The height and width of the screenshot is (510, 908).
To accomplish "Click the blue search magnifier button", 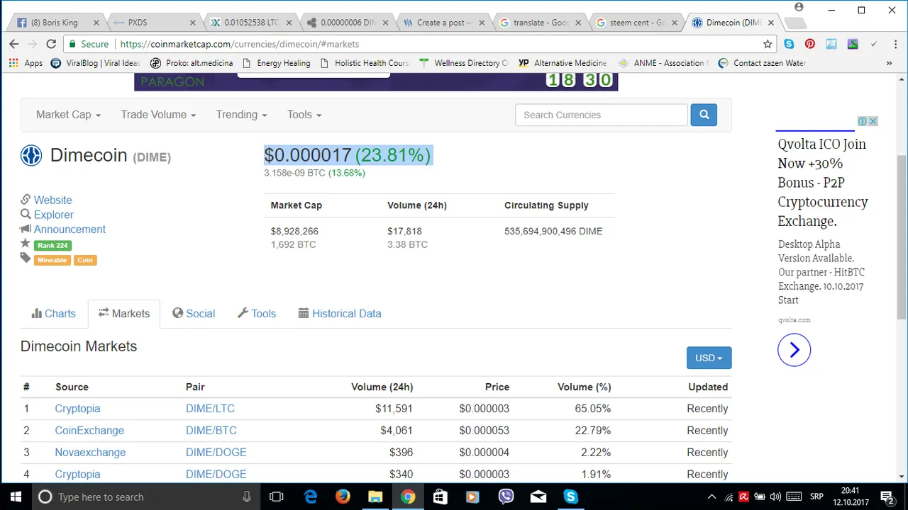I will (x=704, y=115).
